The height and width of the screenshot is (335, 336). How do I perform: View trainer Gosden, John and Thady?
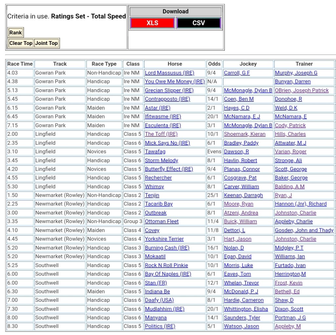click(x=304, y=230)
